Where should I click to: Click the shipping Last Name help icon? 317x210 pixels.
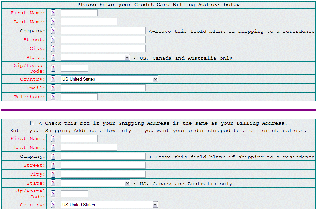(x=53, y=147)
